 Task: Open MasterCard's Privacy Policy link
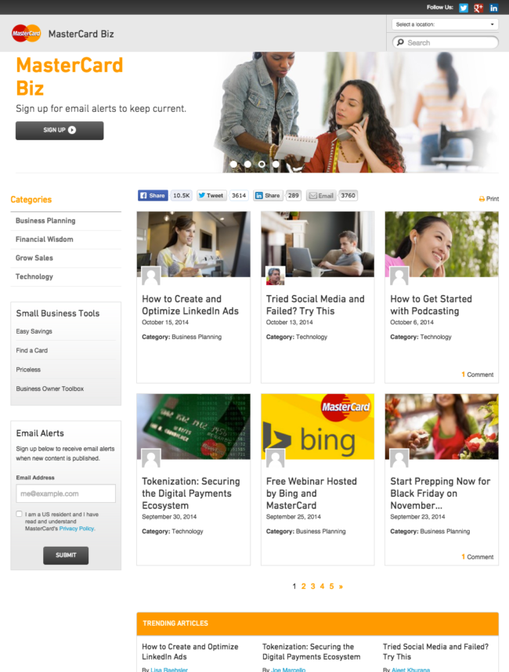tap(77, 529)
